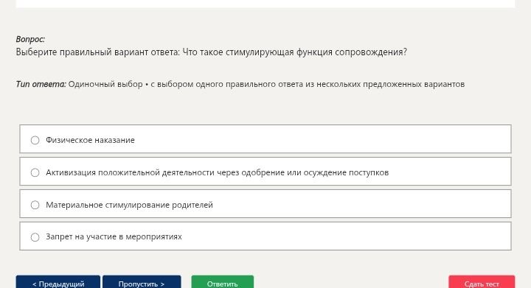Click answer text about 'одобрение или осуждение поступков'
531x288 pixels.
(x=217, y=172)
